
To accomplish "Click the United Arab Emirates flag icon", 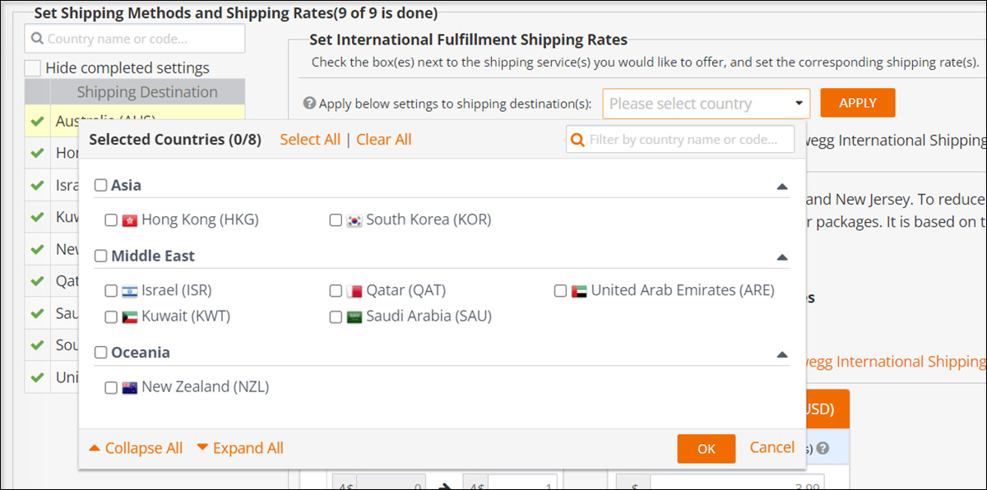I will pos(578,291).
